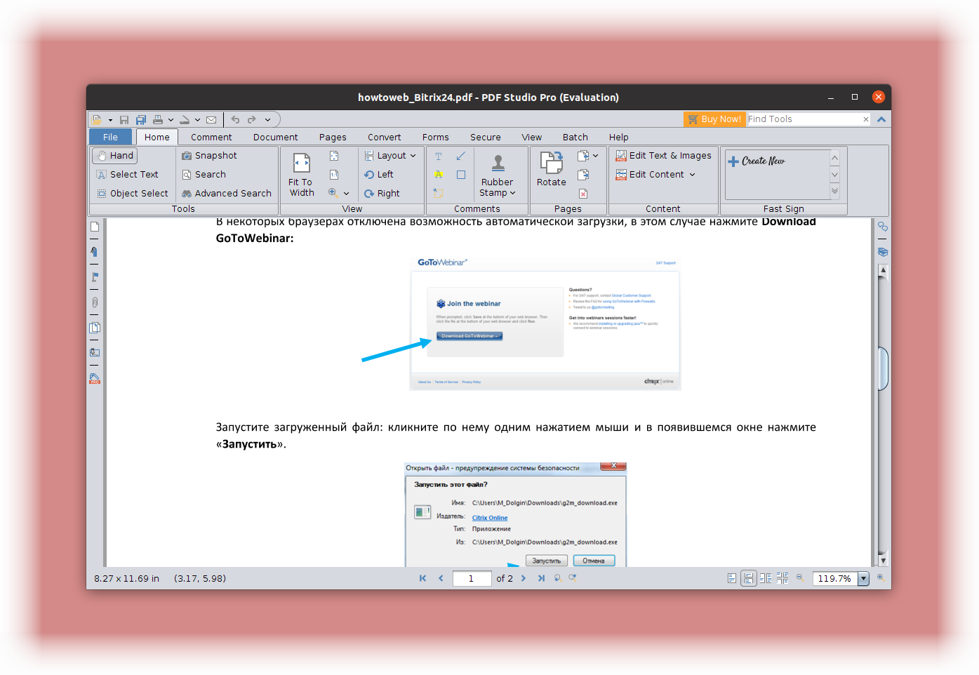Activate the Object Select tool
979x675 pixels.
pos(132,194)
